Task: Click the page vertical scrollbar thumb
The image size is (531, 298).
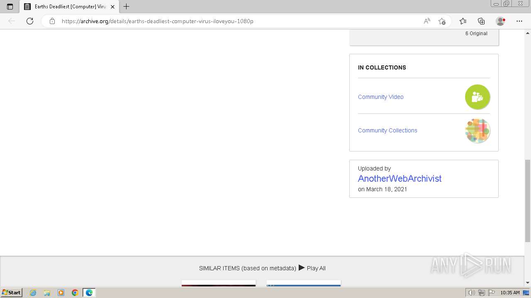Action: pos(528,201)
